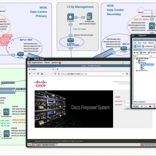Click tracking protection shield in address bar

coord(55,74)
